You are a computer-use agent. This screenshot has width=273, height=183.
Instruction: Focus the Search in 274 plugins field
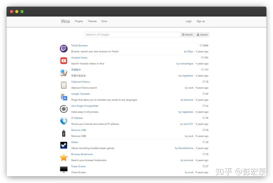point(132,35)
